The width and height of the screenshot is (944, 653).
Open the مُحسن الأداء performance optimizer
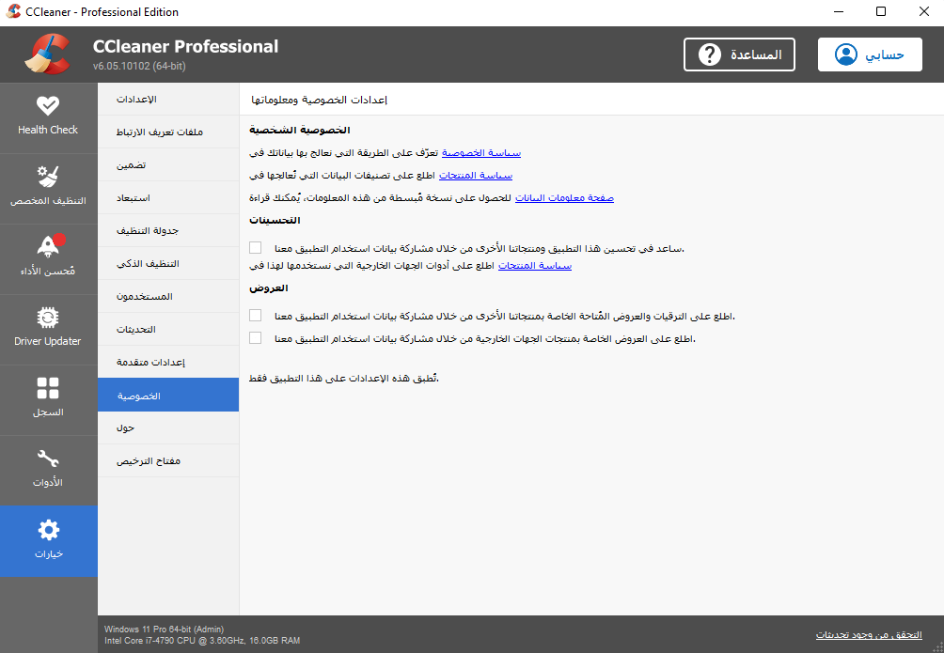pyautogui.click(x=48, y=258)
